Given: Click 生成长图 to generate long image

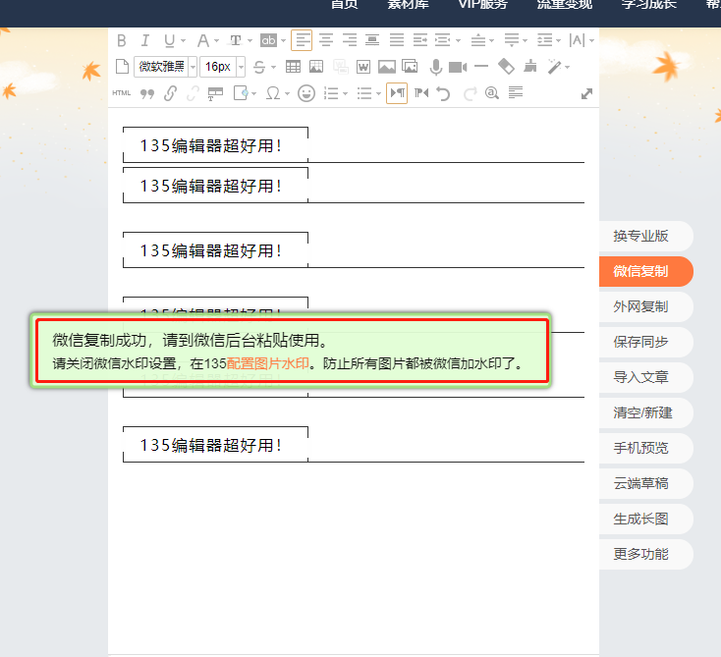Looking at the screenshot, I should tap(646, 520).
